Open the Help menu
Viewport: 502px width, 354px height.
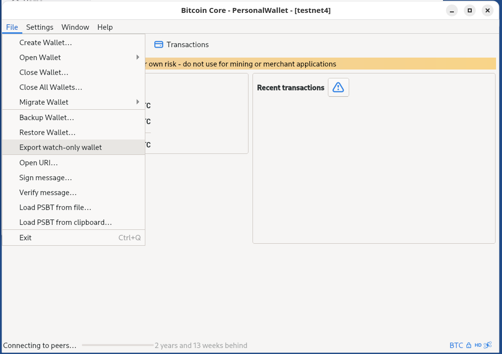click(x=105, y=27)
